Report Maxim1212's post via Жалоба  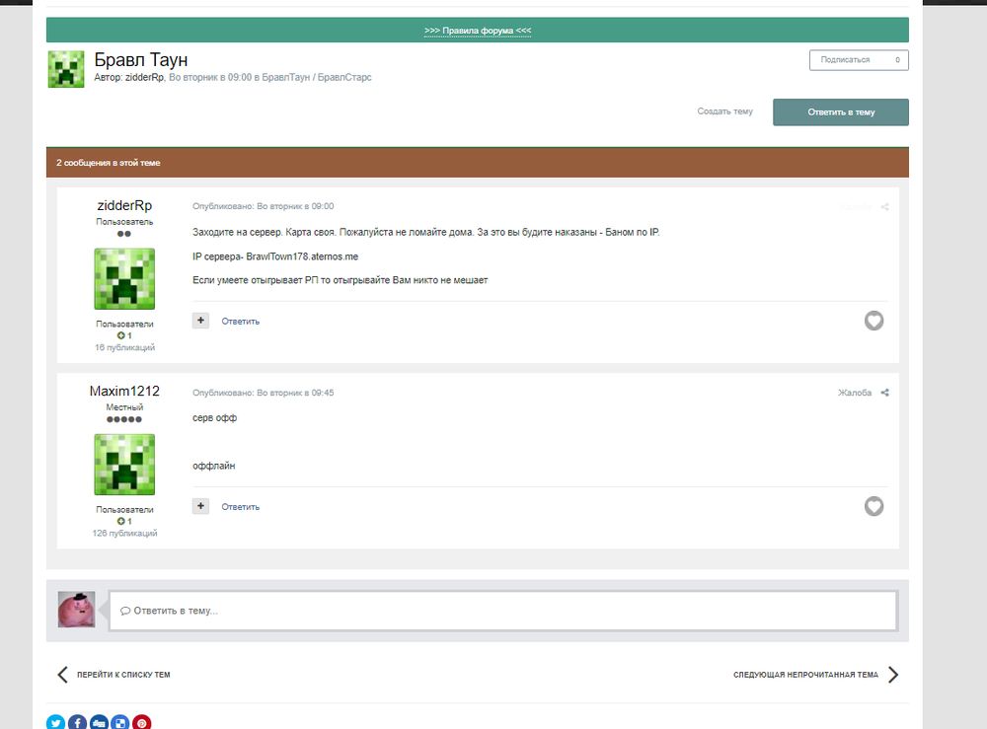click(x=854, y=393)
